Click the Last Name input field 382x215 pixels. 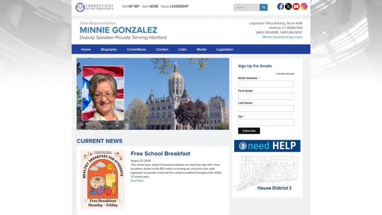(266, 108)
